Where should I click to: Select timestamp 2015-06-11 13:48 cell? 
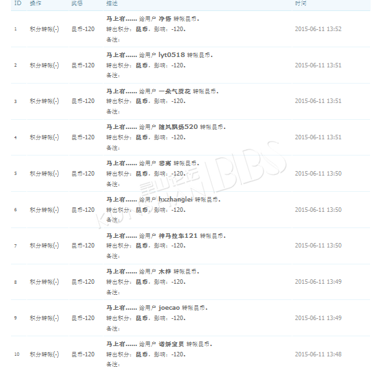click(x=318, y=354)
